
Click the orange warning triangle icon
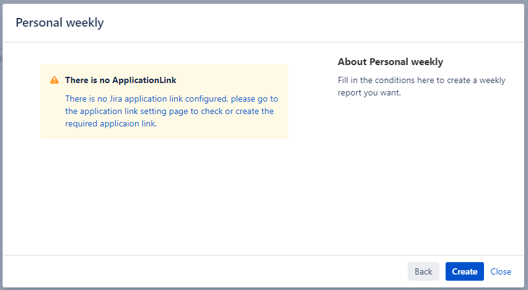[55, 81]
